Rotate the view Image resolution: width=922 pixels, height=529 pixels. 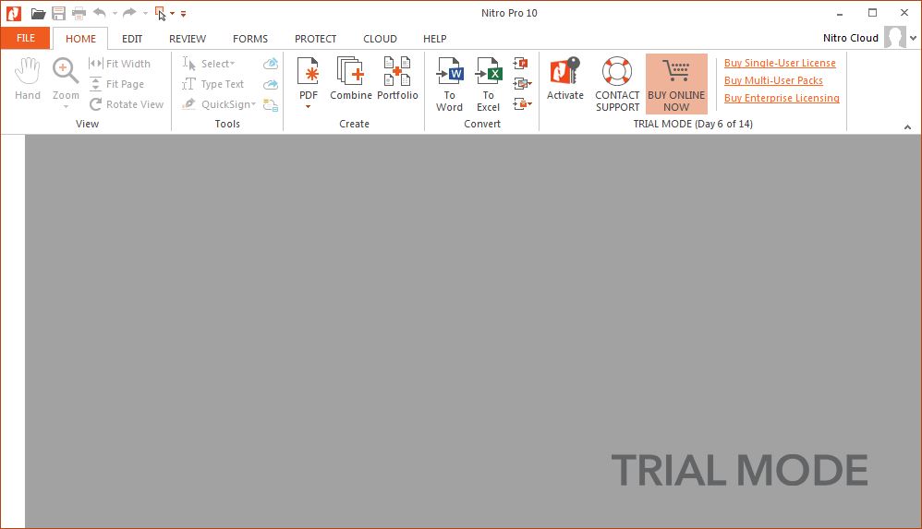126,104
